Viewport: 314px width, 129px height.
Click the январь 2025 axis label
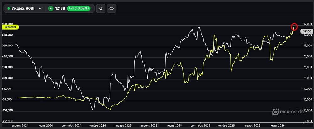pyautogui.click(x=123, y=125)
